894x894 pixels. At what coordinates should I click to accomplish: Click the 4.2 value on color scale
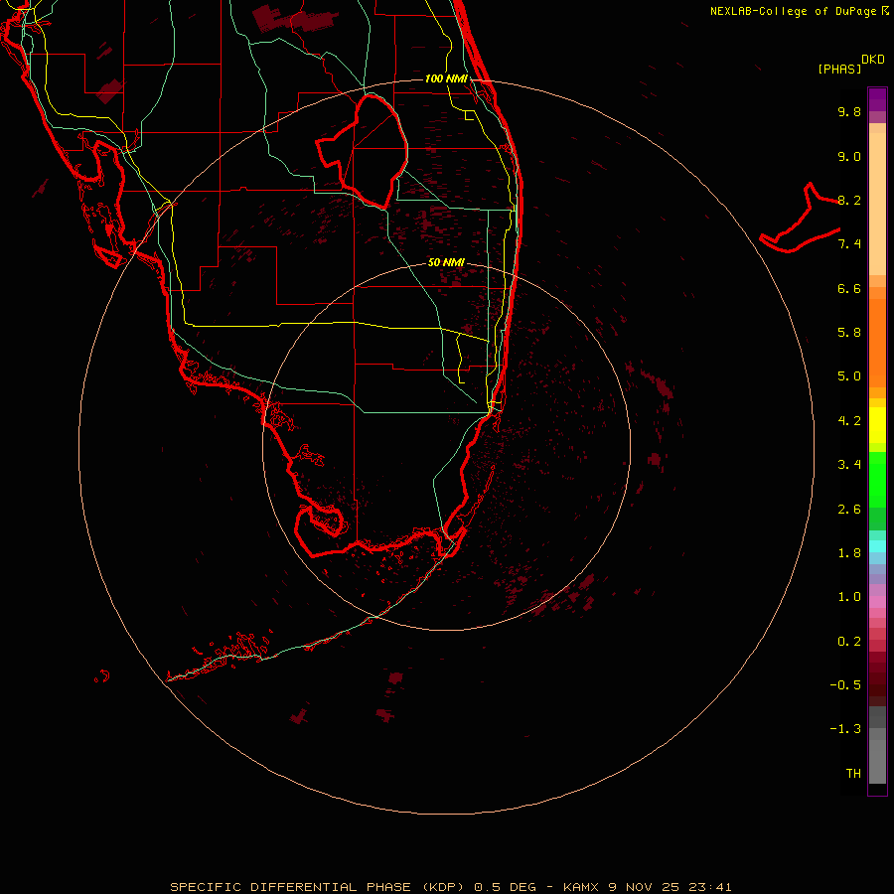pyautogui.click(x=849, y=421)
